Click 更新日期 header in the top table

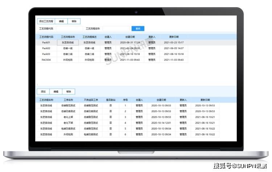[x=174, y=37]
